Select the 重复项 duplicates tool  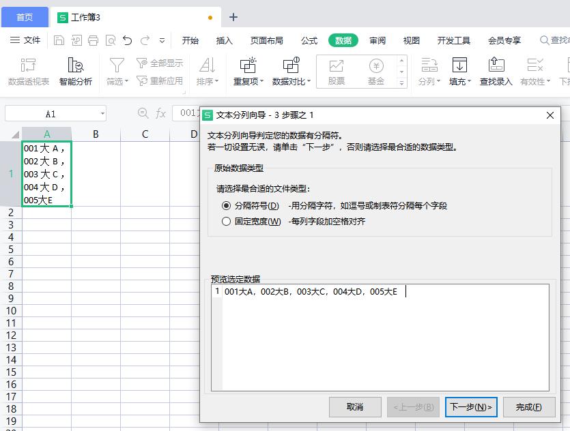pyautogui.click(x=248, y=71)
